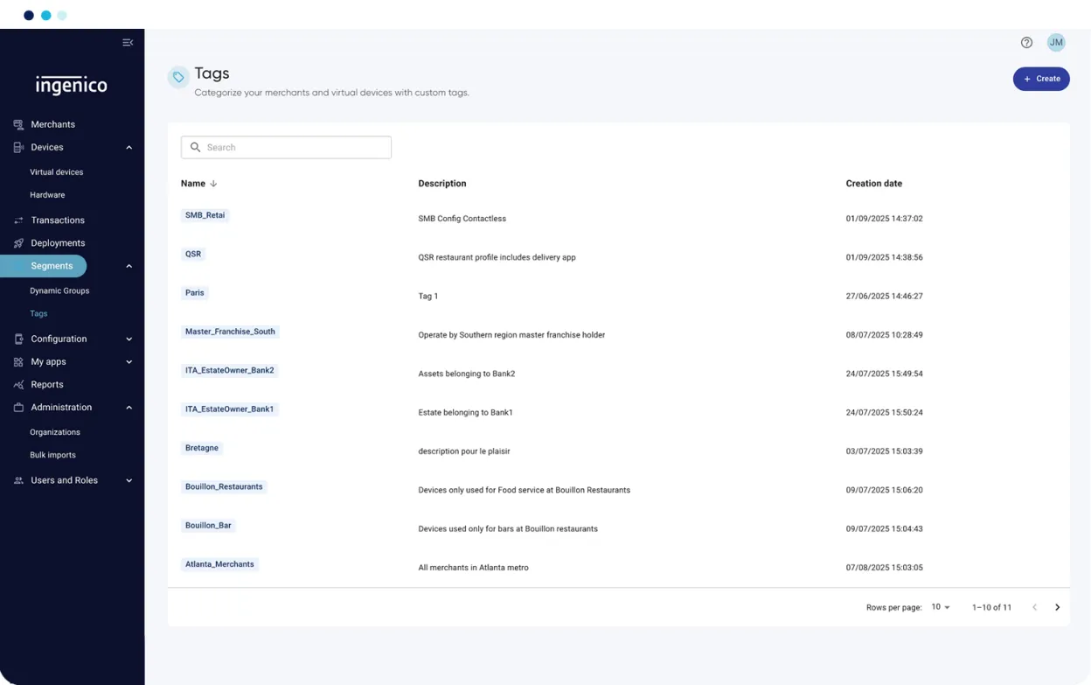This screenshot has width=1091, height=685.
Task: Click the Deployments rocket icon
Action: [18, 243]
